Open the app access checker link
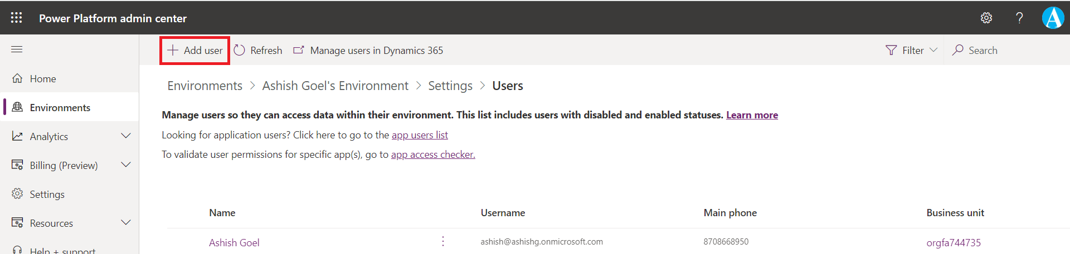Viewport: 1070px width, 254px height. point(433,155)
